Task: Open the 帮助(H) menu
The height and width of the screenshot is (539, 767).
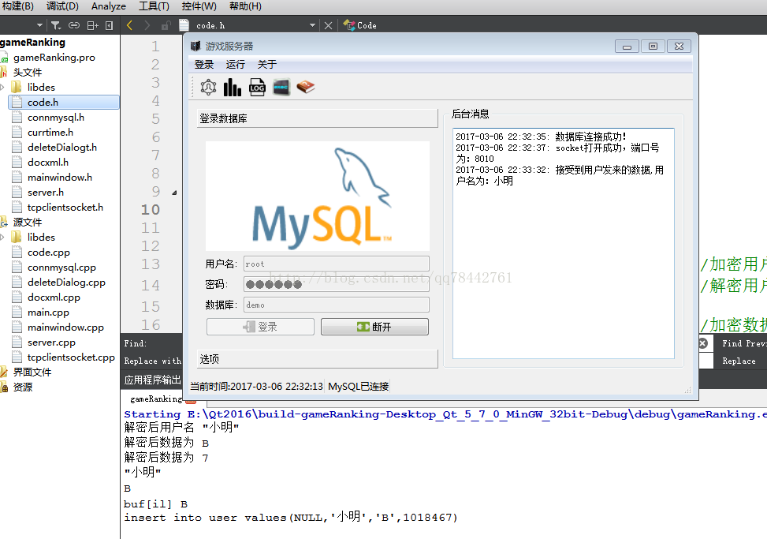Action: [x=246, y=6]
